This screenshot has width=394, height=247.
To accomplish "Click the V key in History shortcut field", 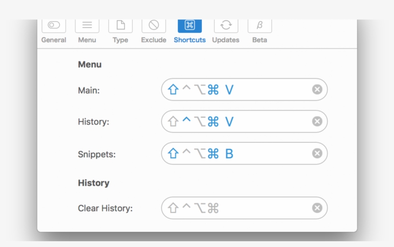I will [229, 122].
